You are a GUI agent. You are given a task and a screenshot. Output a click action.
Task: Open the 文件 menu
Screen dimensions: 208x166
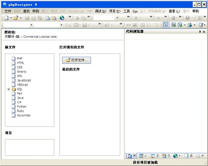tap(8, 11)
